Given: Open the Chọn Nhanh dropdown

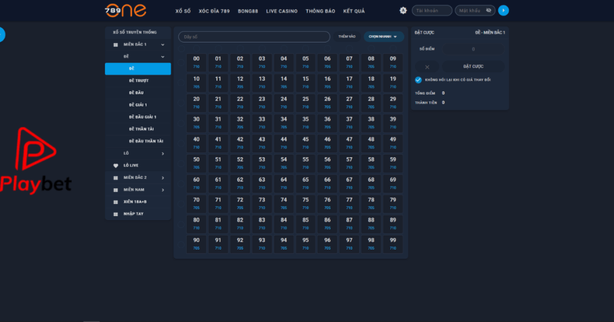Looking at the screenshot, I should tap(384, 37).
